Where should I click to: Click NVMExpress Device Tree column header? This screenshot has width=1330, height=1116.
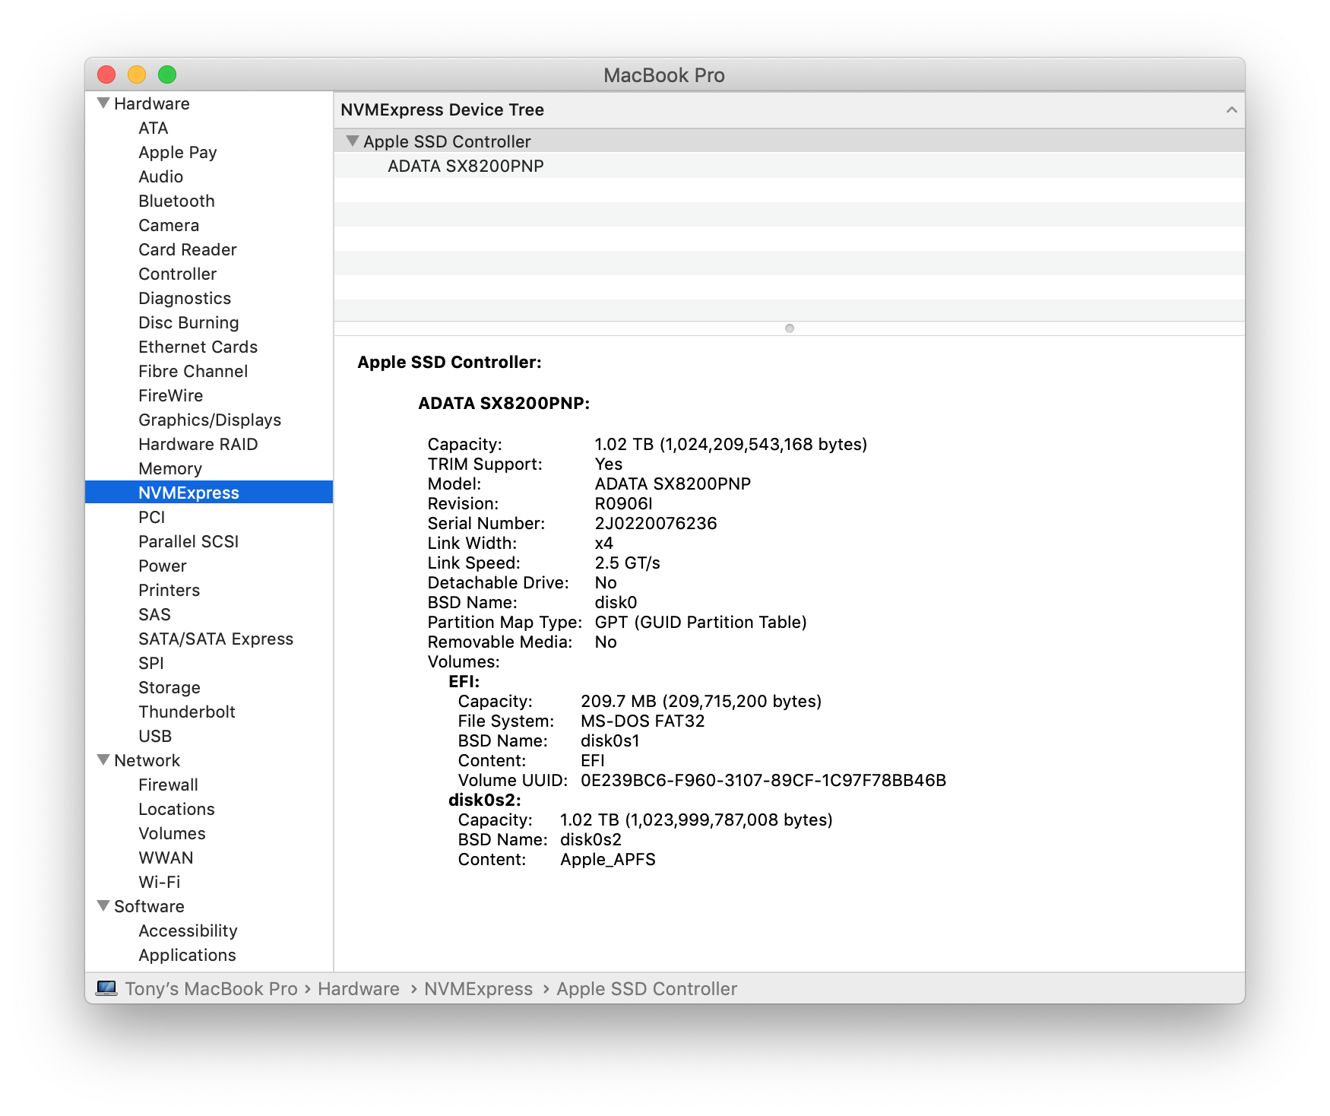[789, 110]
